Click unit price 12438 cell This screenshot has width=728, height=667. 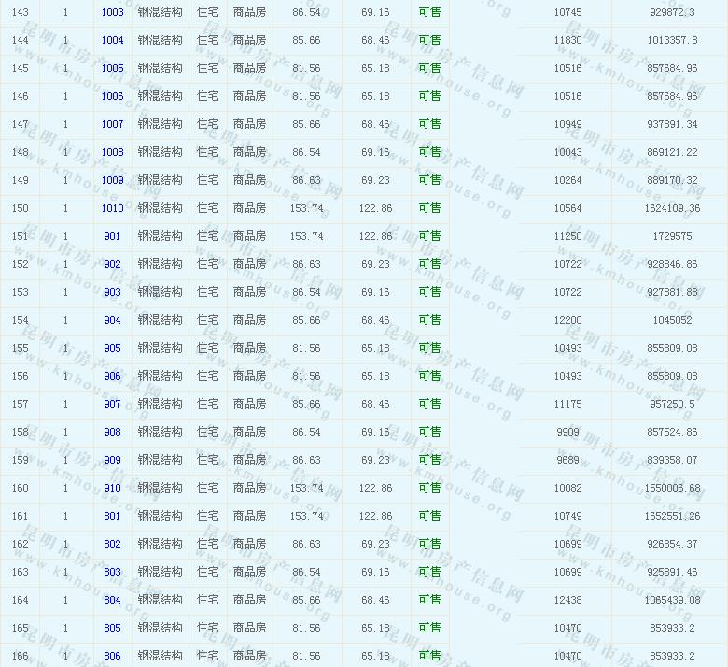[567, 601]
